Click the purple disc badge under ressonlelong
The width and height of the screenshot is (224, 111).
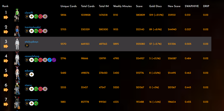(54, 60)
